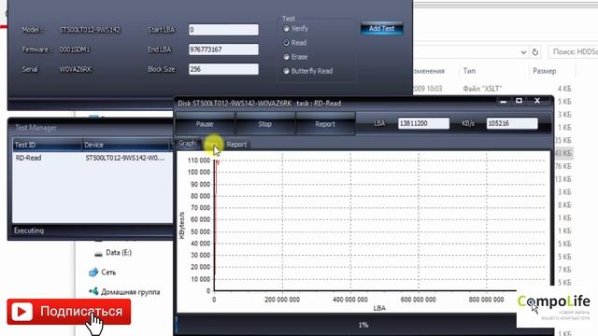598x336 pixels.
Task: Click the Block Size input field
Action: (x=223, y=69)
